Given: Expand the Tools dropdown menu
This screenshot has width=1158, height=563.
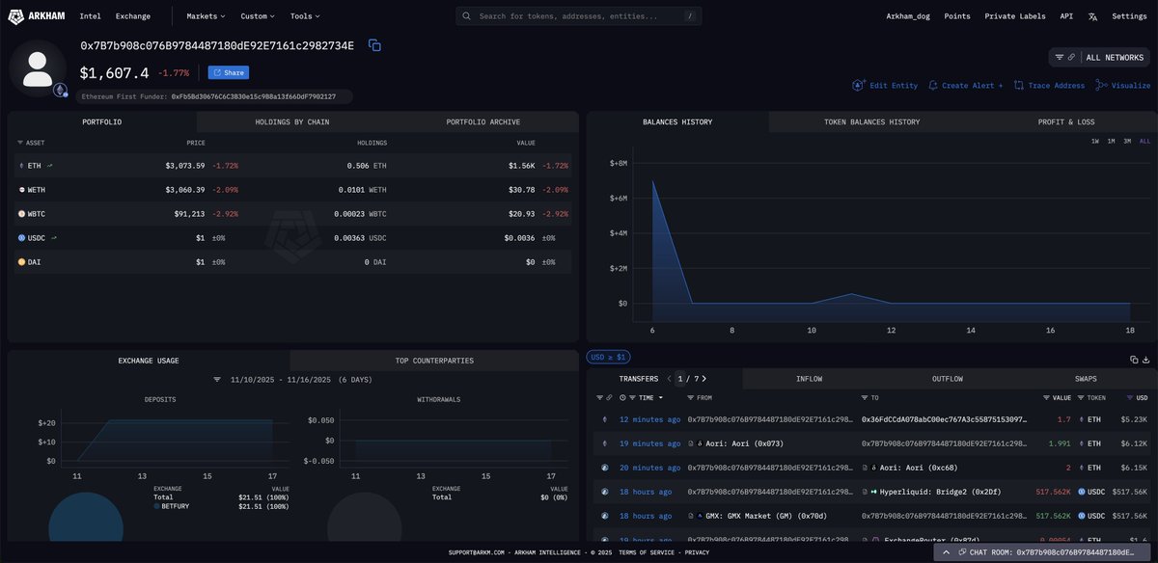Looking at the screenshot, I should [305, 16].
